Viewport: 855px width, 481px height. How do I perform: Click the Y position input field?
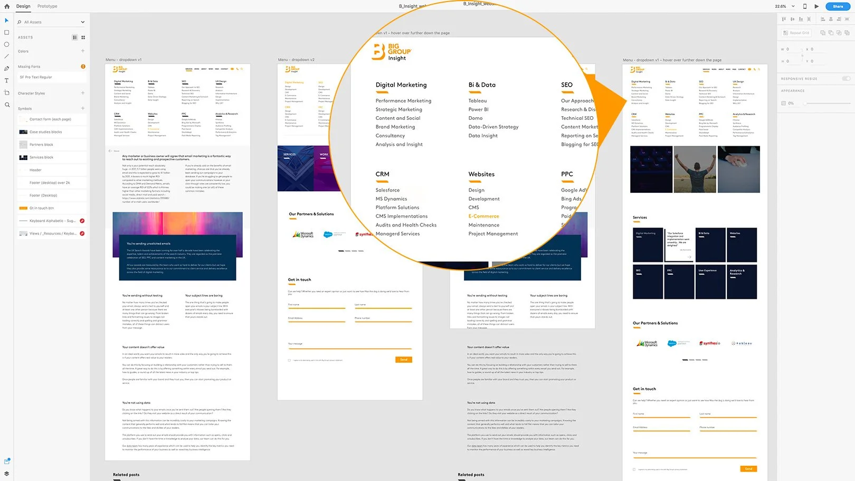click(x=818, y=61)
